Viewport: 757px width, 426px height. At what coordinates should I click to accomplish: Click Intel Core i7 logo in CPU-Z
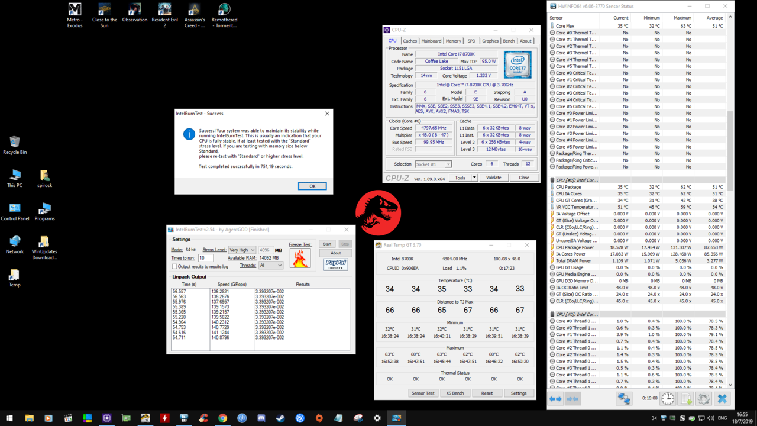point(517,64)
